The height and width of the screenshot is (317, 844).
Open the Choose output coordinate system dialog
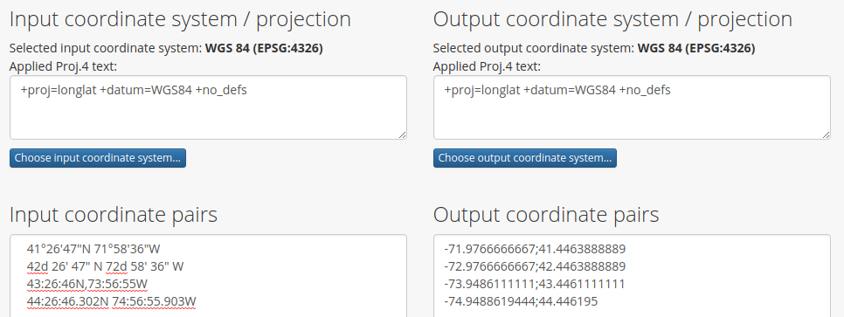coord(525,158)
